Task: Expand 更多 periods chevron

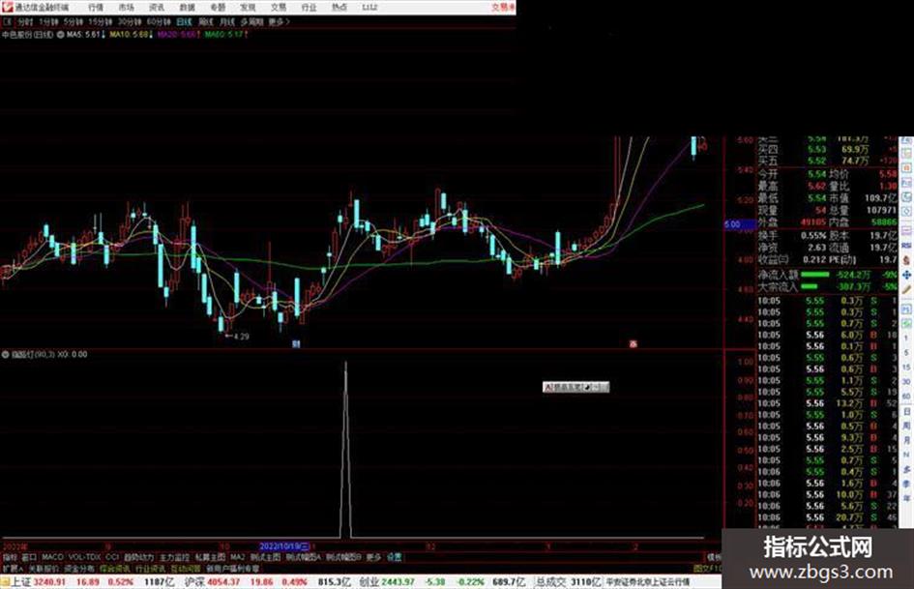Action: click(280, 22)
